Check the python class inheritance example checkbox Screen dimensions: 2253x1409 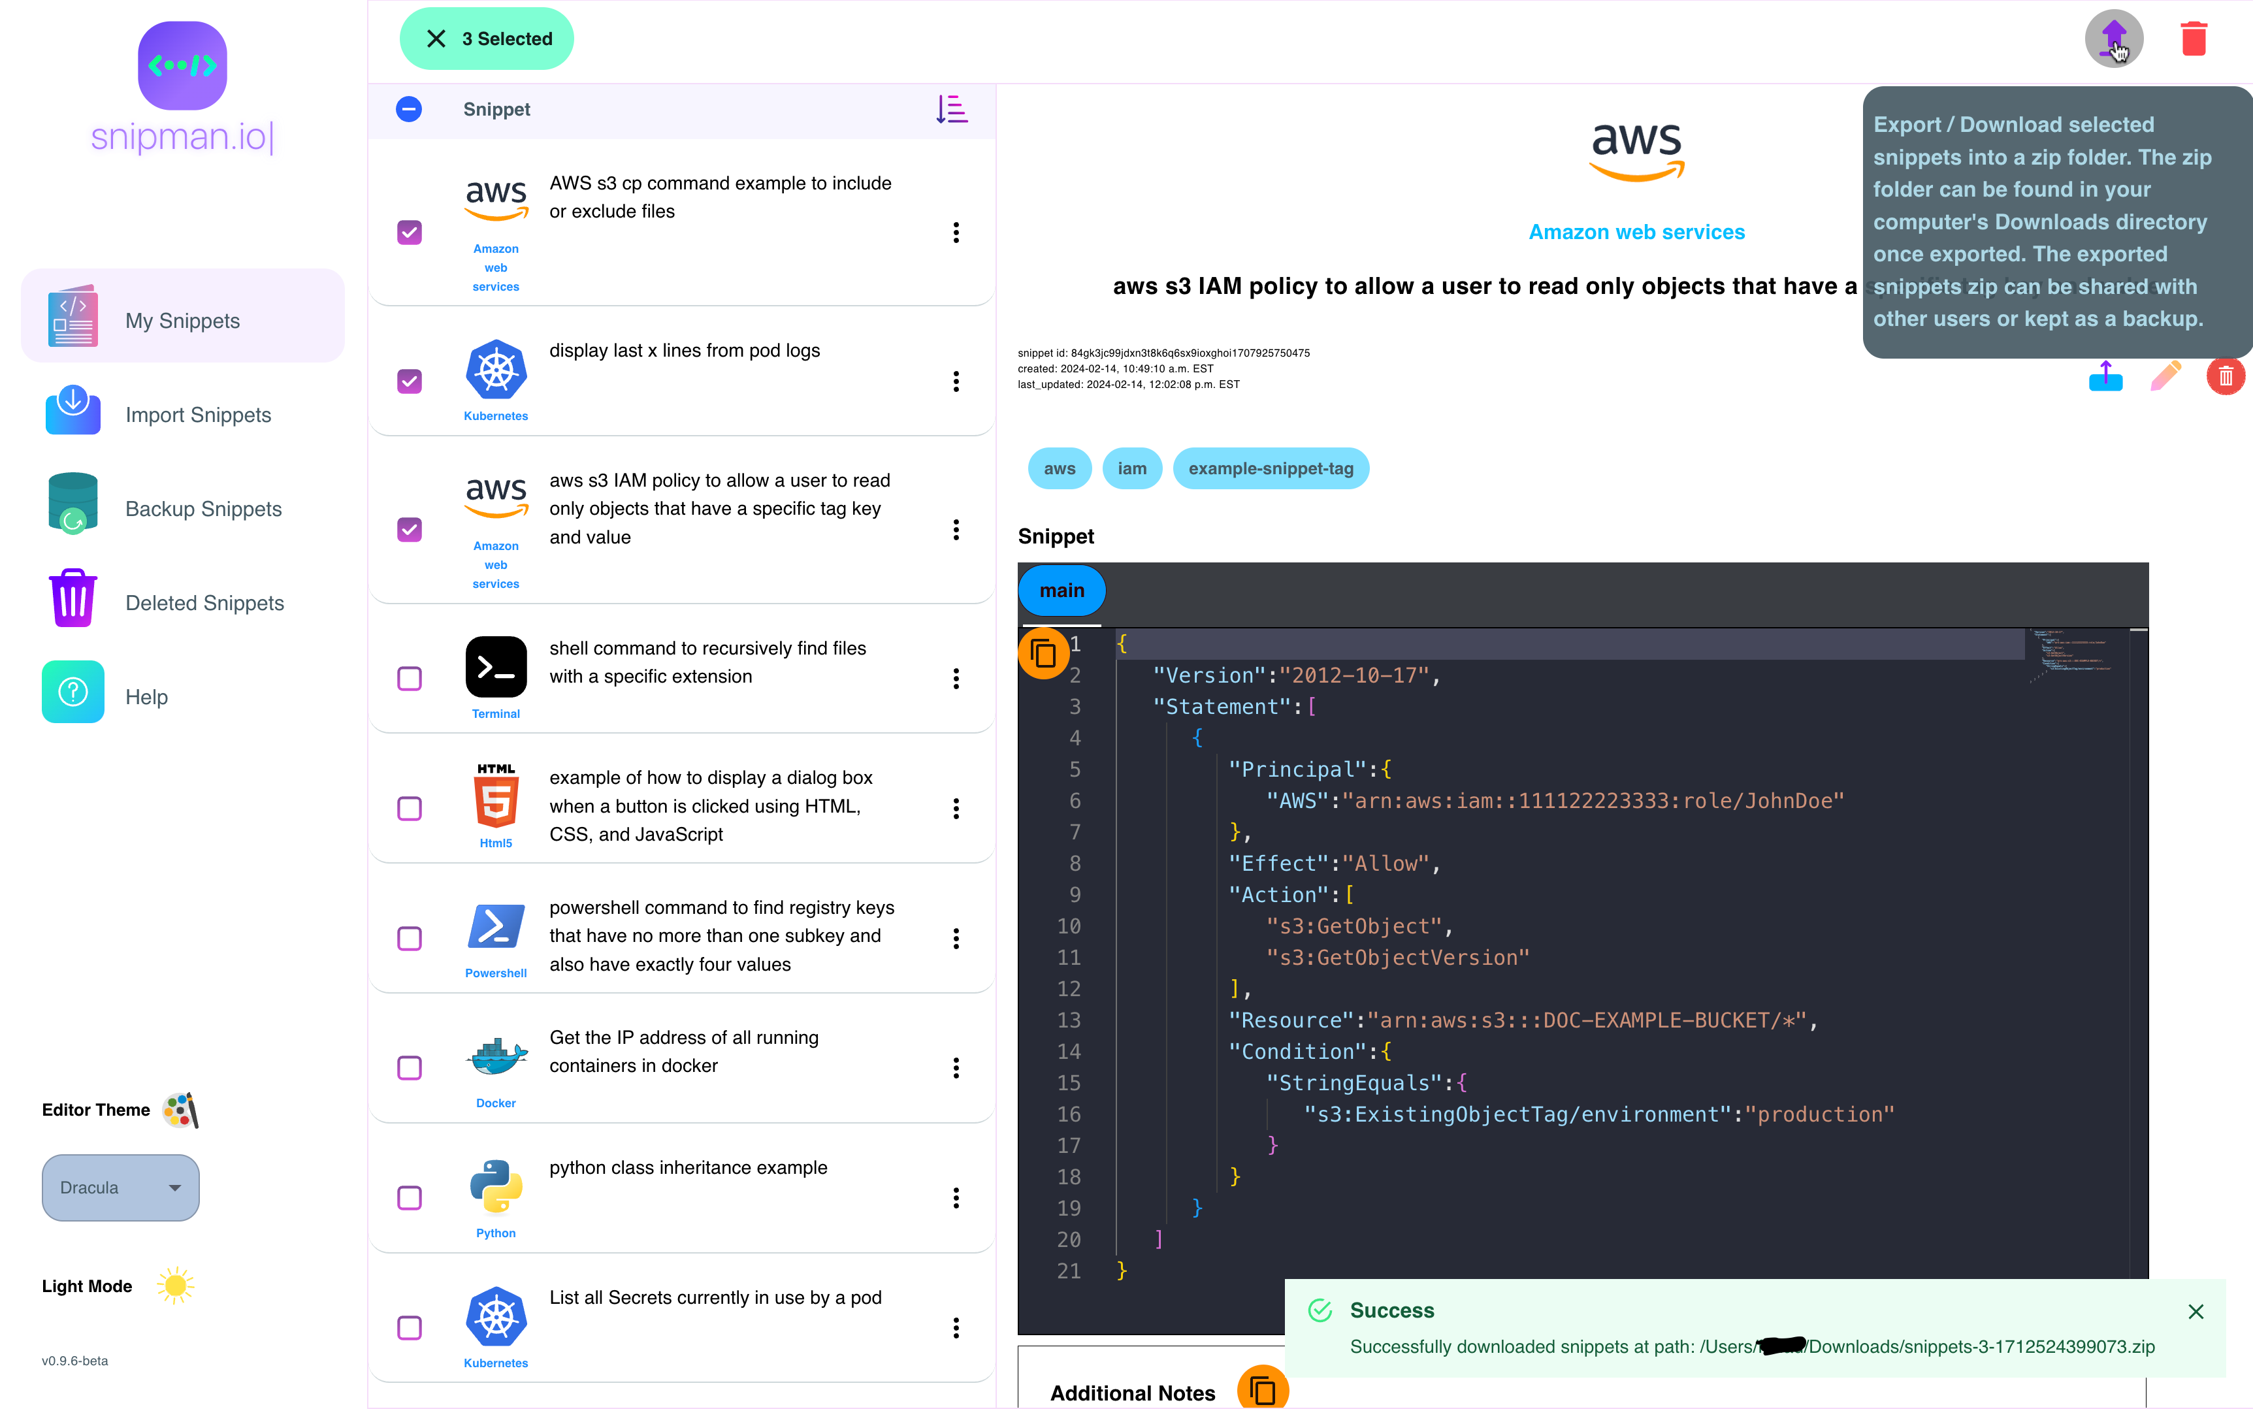click(x=409, y=1197)
